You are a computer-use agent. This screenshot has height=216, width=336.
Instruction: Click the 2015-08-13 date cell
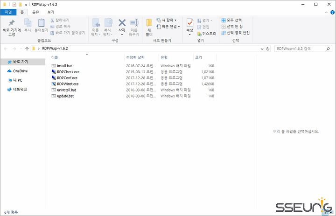141,72
